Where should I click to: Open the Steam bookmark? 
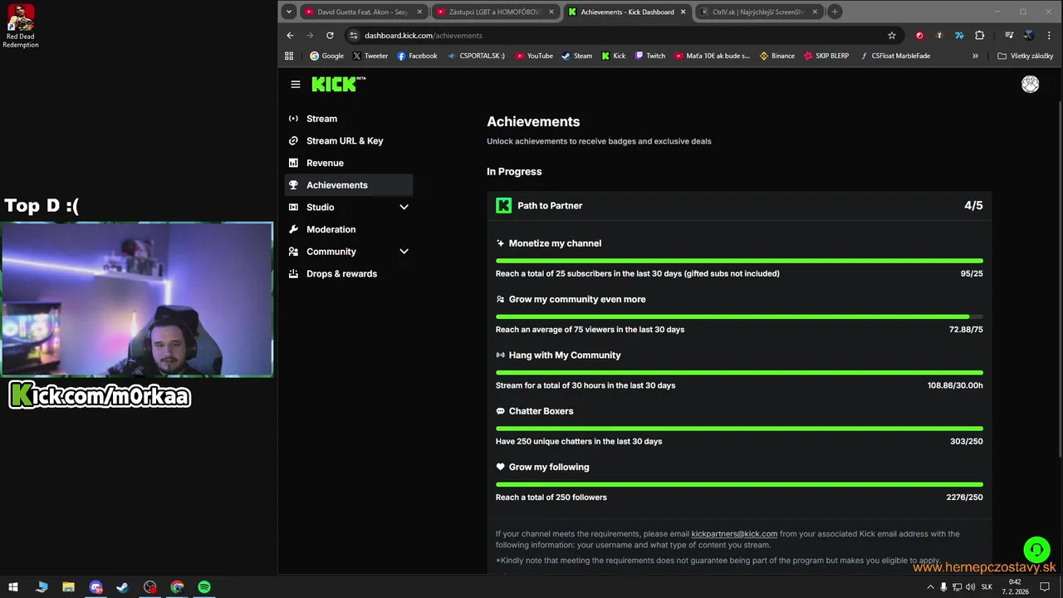[x=576, y=56]
